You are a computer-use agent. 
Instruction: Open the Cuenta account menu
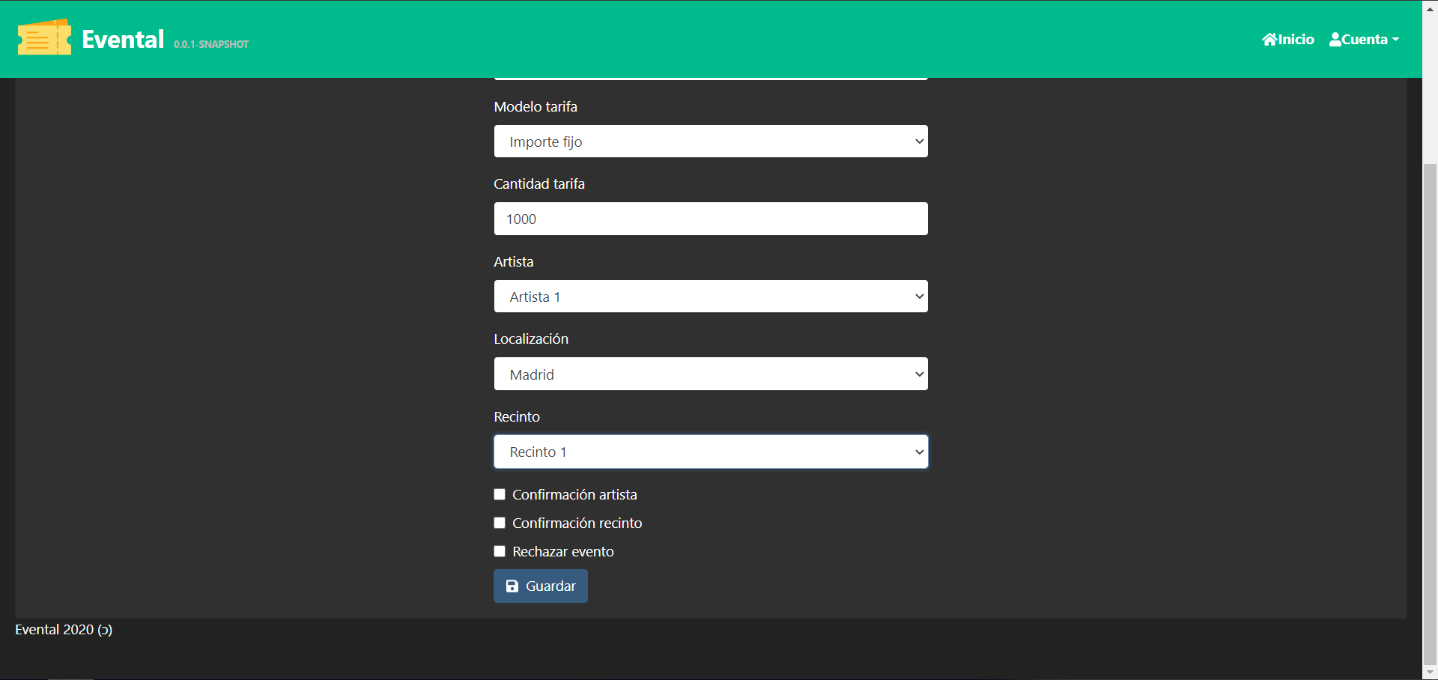(1364, 40)
